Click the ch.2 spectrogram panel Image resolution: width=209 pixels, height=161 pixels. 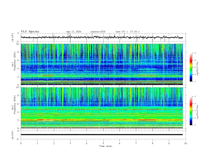coord(102,108)
